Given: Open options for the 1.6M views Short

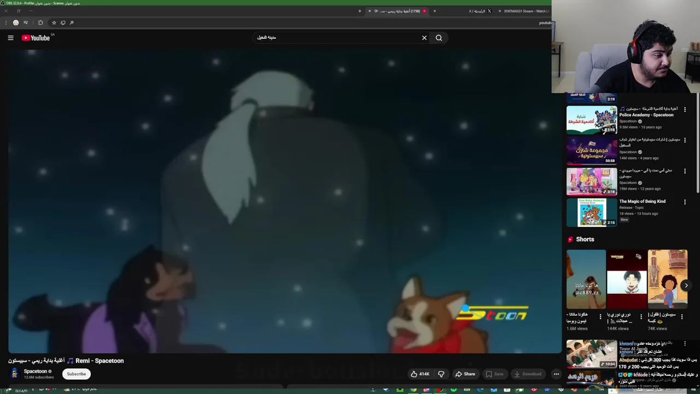Looking at the screenshot, I should coord(600,316).
